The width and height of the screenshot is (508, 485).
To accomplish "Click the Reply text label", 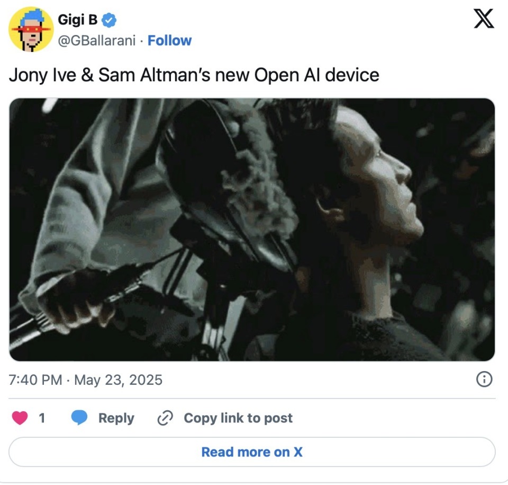I will coord(116,418).
